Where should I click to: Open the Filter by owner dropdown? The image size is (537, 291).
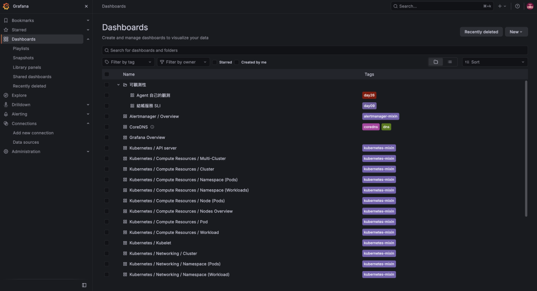[183, 62]
